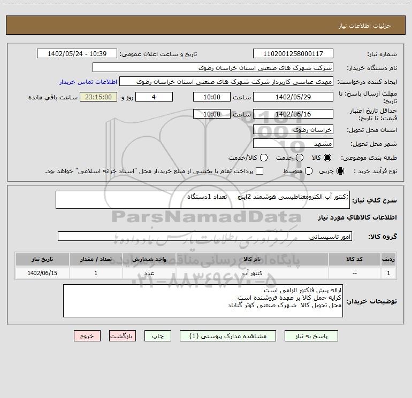Click the announcement date field 1402/05/24 - 10:39
Screen dimensions: 412x398
(77, 53)
